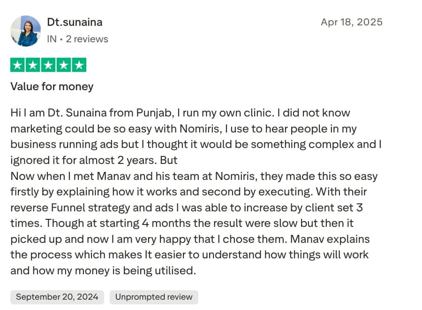422x310 pixels.
Task: Click the line starting "reverse Funnel strategy"
Action: coord(187,208)
